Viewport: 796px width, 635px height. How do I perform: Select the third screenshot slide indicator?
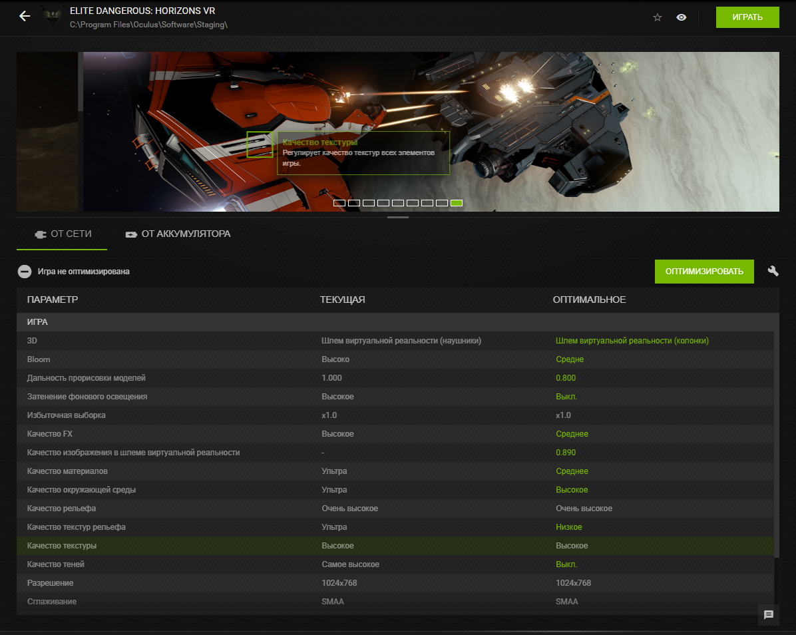(369, 203)
